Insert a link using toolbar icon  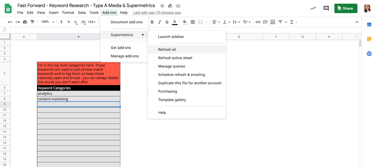pyautogui.click(x=258, y=22)
